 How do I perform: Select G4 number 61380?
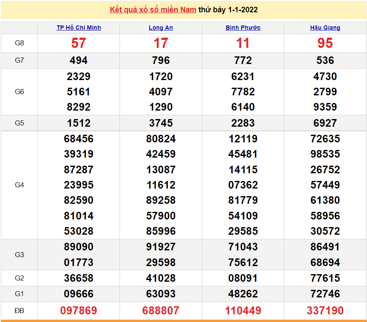tap(325, 200)
